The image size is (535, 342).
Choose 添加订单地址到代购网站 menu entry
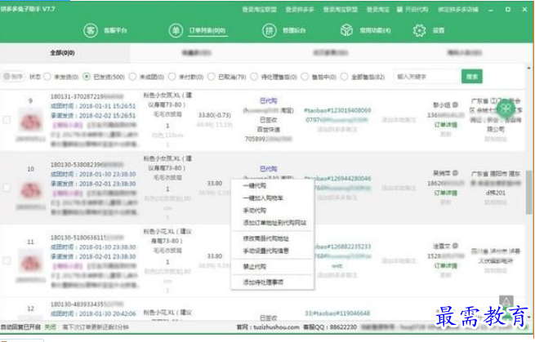click(x=272, y=223)
